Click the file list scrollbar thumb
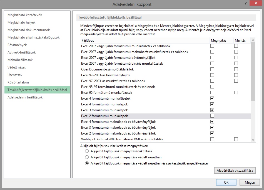The image size is (264, 190). [x=253, y=72]
